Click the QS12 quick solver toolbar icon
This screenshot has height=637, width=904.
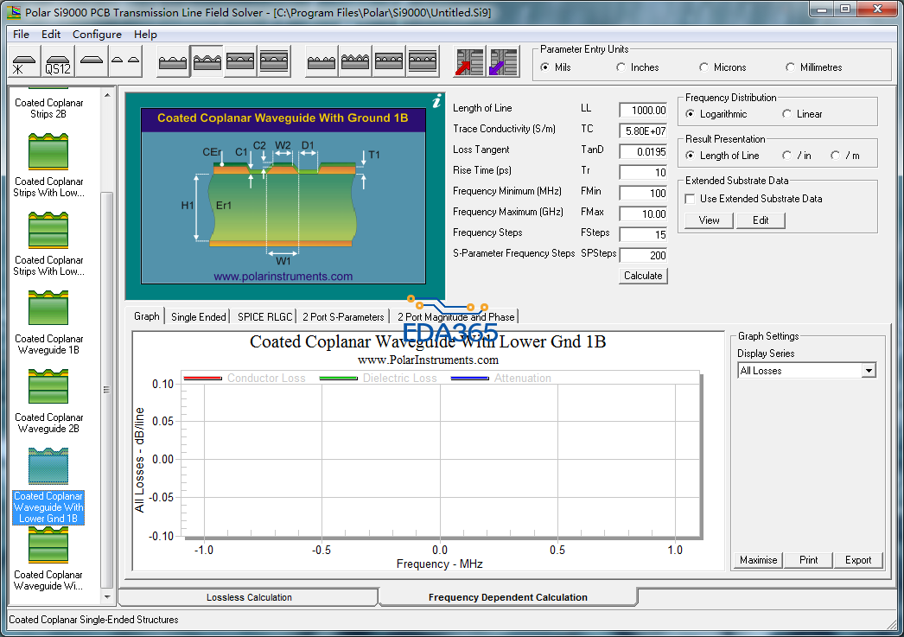(x=58, y=62)
